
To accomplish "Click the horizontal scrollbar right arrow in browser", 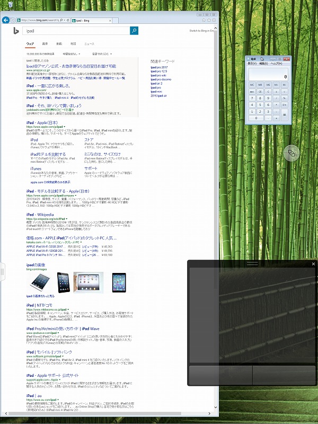I will click(x=209, y=413).
